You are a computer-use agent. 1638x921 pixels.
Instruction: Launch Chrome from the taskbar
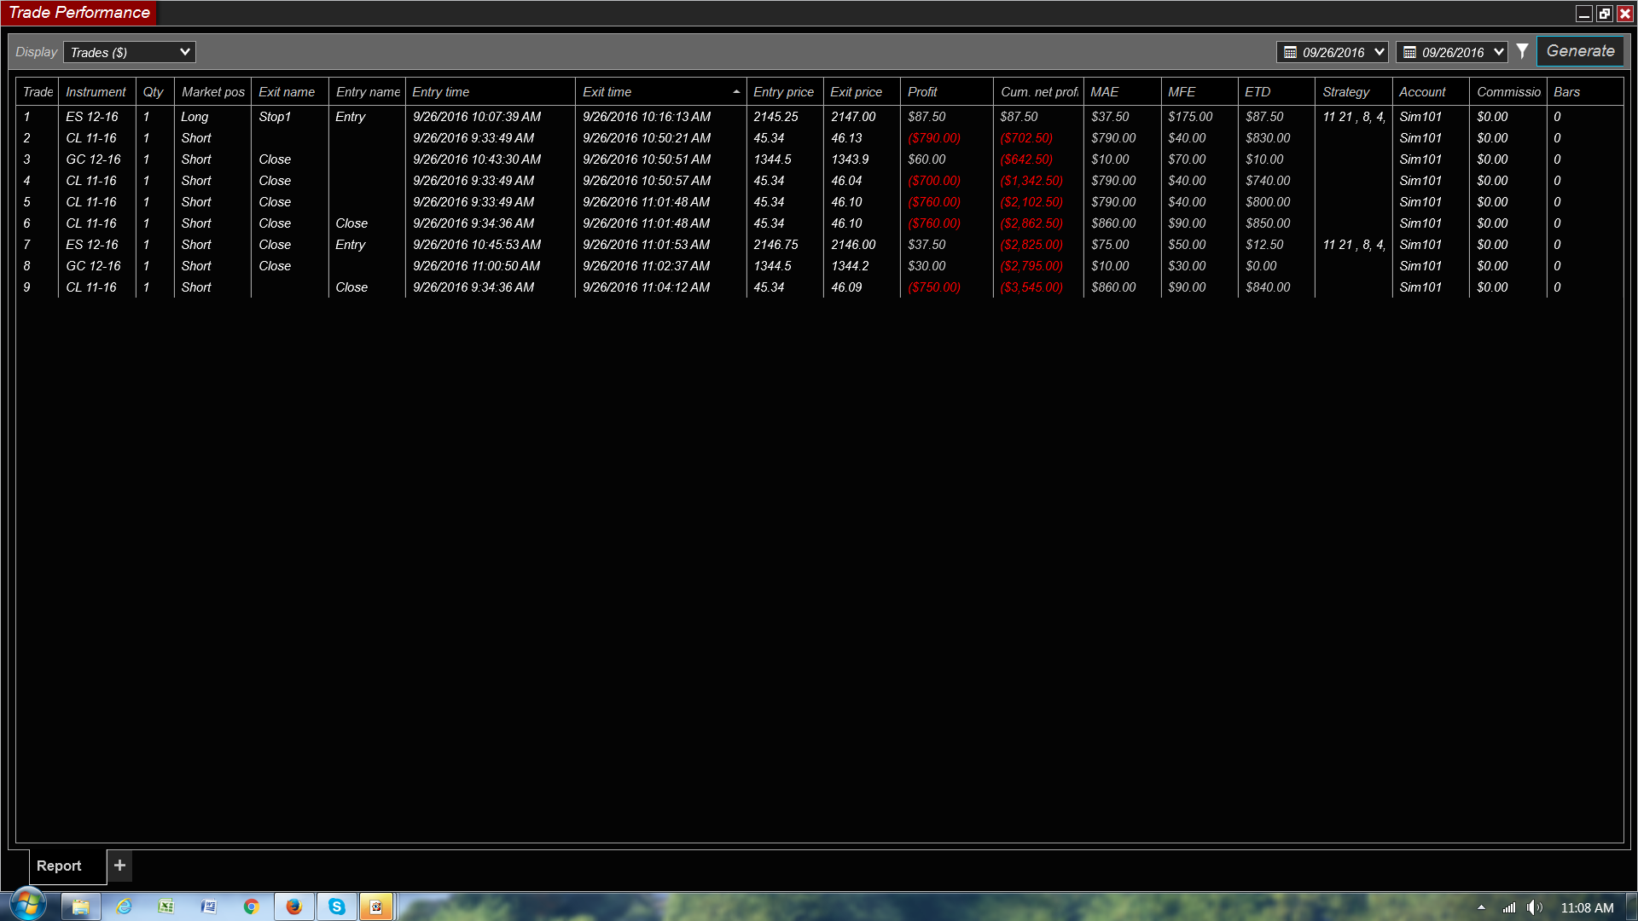pyautogui.click(x=251, y=907)
